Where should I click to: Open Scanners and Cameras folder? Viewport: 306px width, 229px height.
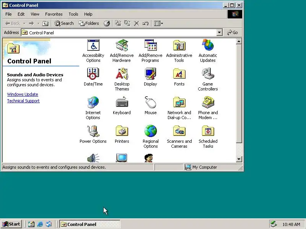pyautogui.click(x=179, y=137)
